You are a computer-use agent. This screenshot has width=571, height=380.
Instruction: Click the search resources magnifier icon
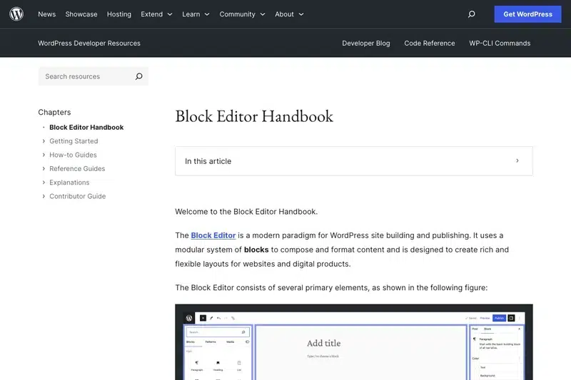coord(138,76)
